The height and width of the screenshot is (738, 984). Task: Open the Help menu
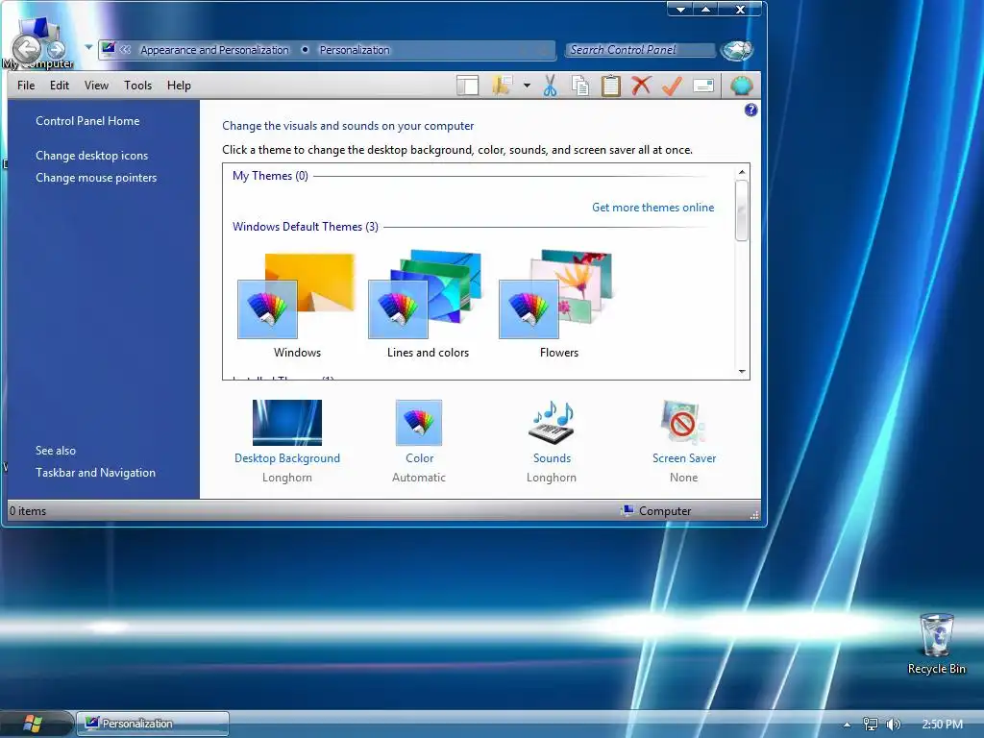[x=179, y=86]
